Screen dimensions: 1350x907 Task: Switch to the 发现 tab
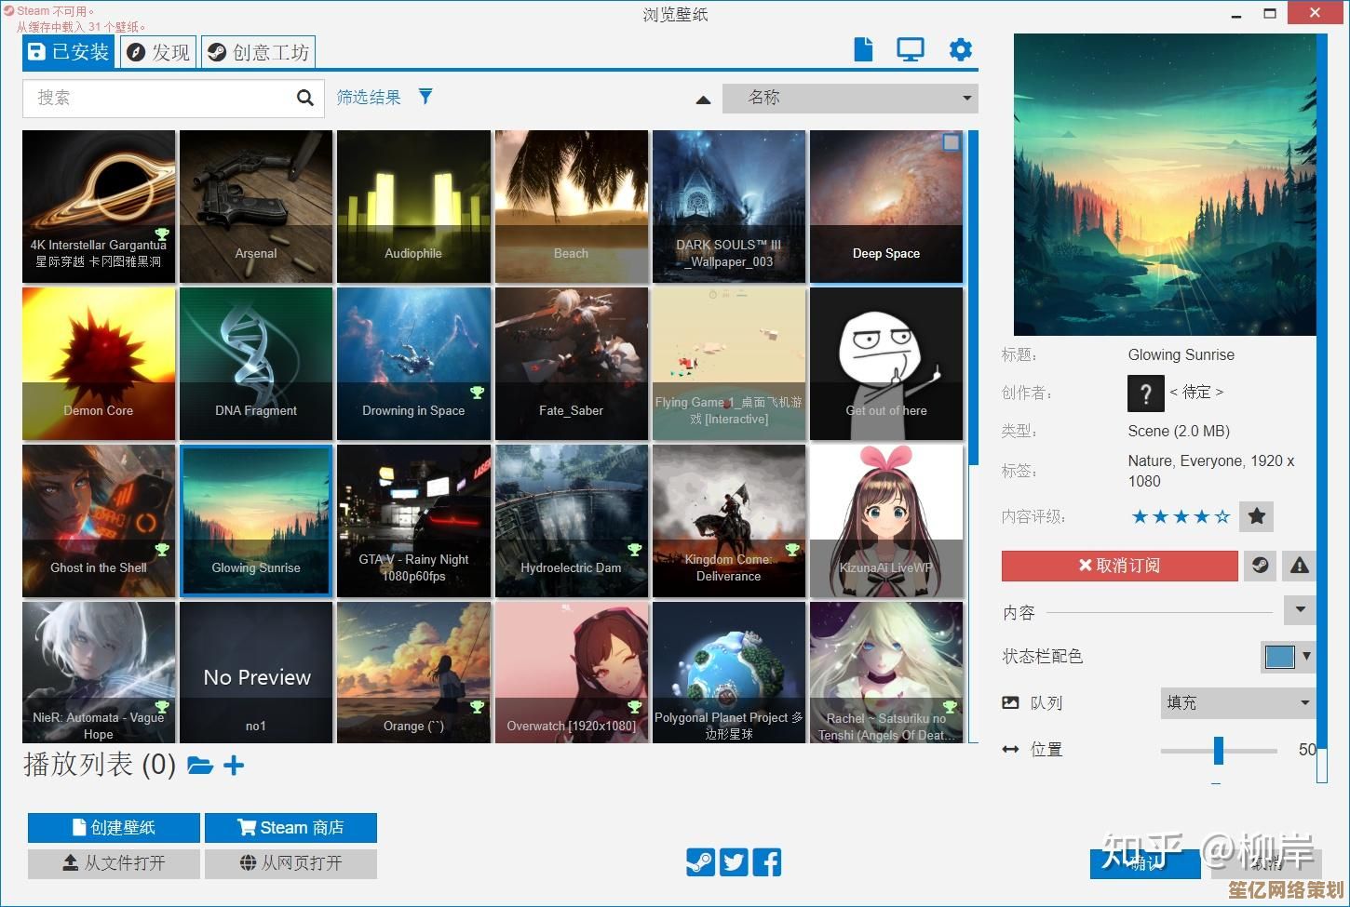coord(159,52)
